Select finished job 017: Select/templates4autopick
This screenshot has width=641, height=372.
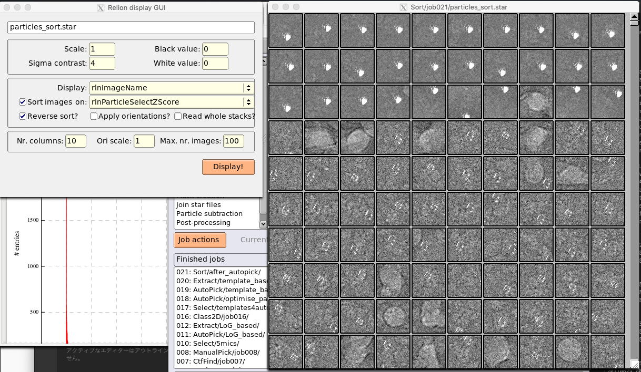click(x=221, y=307)
